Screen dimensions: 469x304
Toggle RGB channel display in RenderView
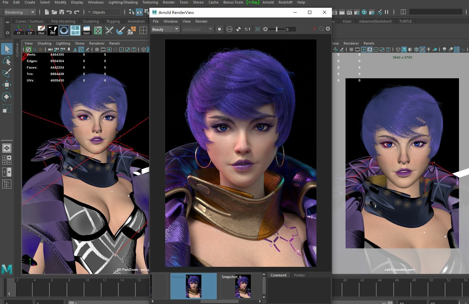(229, 29)
